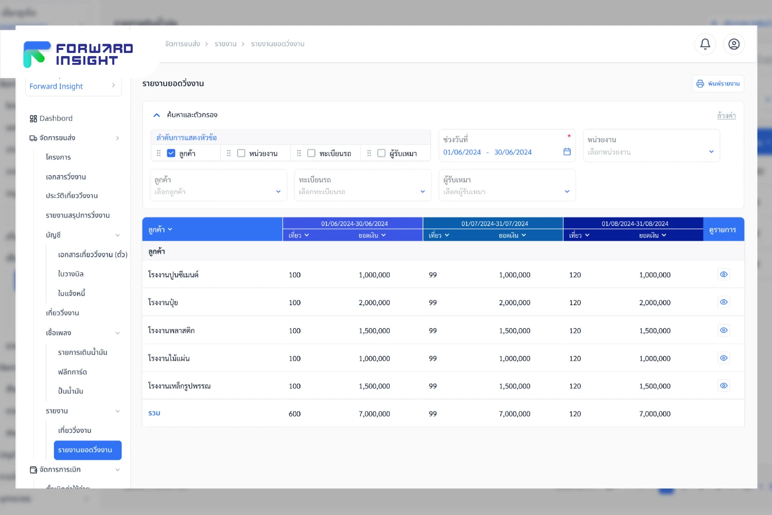
Task: View details for โรงงานปุ๋ย row
Action: (x=723, y=303)
